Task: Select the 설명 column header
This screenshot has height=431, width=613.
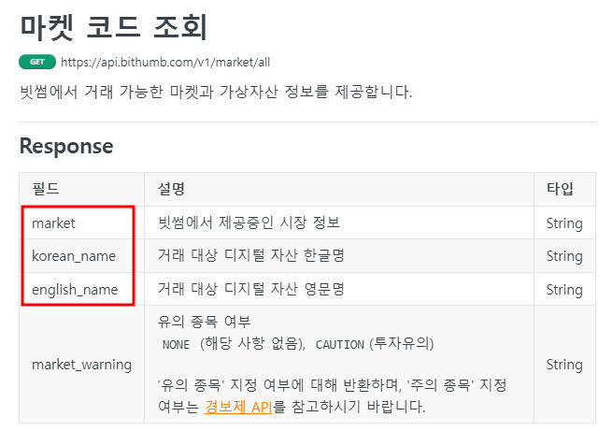Action: [x=171, y=189]
